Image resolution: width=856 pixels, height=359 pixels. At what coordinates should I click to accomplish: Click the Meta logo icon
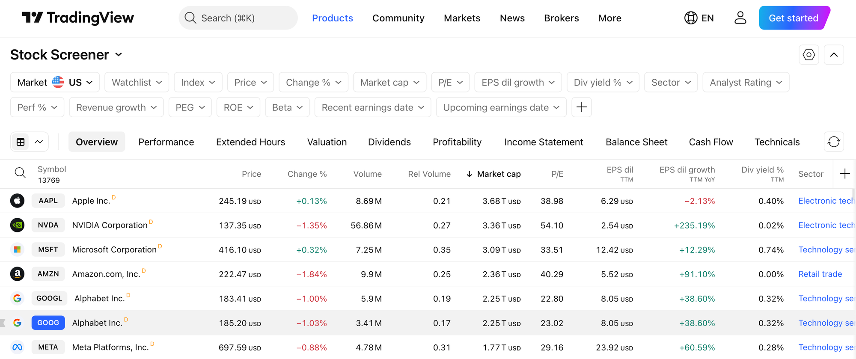[x=17, y=347]
